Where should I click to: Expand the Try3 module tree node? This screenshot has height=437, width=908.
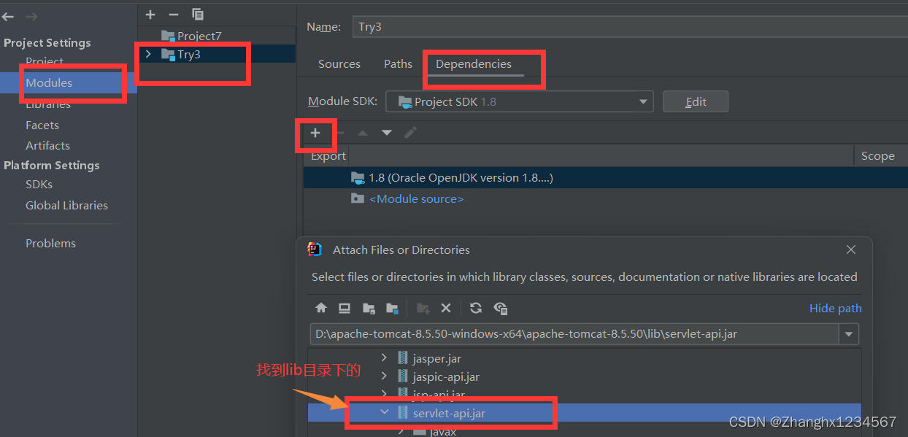pos(148,53)
